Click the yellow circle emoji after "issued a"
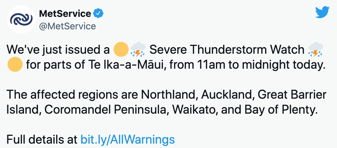 point(121,49)
